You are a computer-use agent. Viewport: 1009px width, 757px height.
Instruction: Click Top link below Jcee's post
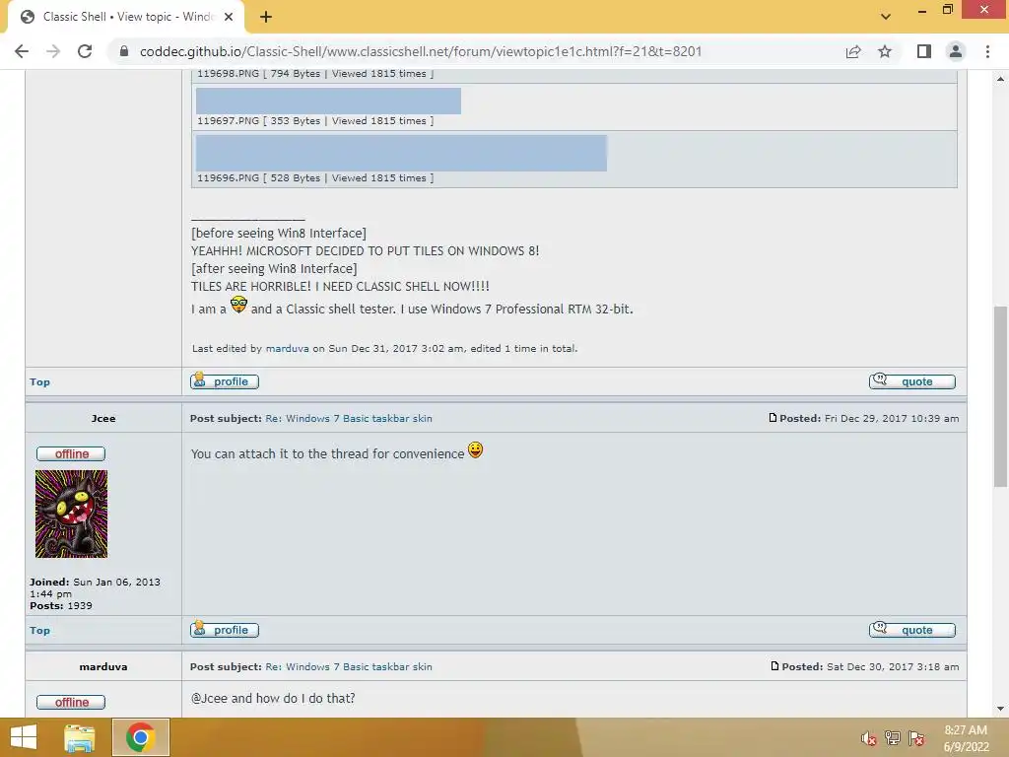[x=39, y=630]
